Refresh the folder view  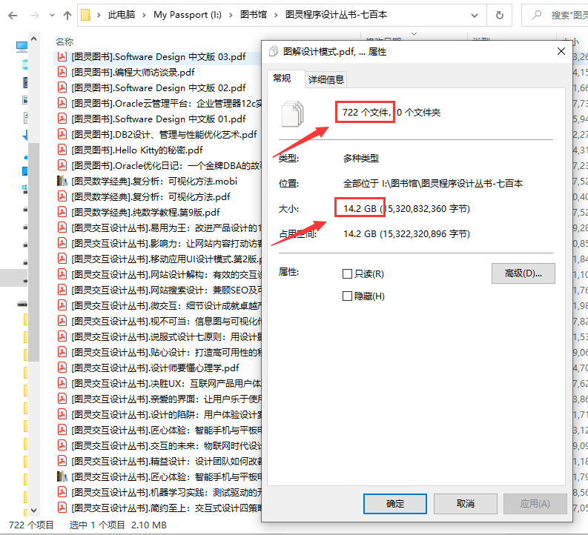click(x=499, y=16)
